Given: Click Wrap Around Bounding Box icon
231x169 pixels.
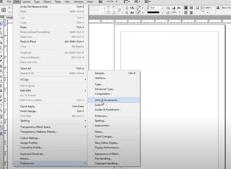Looking at the screenshot, I should 191,8.
